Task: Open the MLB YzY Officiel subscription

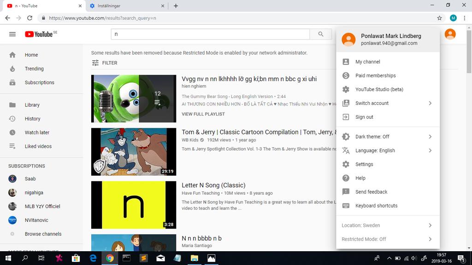Action: coord(41,207)
